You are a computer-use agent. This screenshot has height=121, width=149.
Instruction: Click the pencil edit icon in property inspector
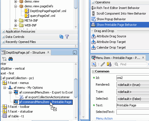103,64
